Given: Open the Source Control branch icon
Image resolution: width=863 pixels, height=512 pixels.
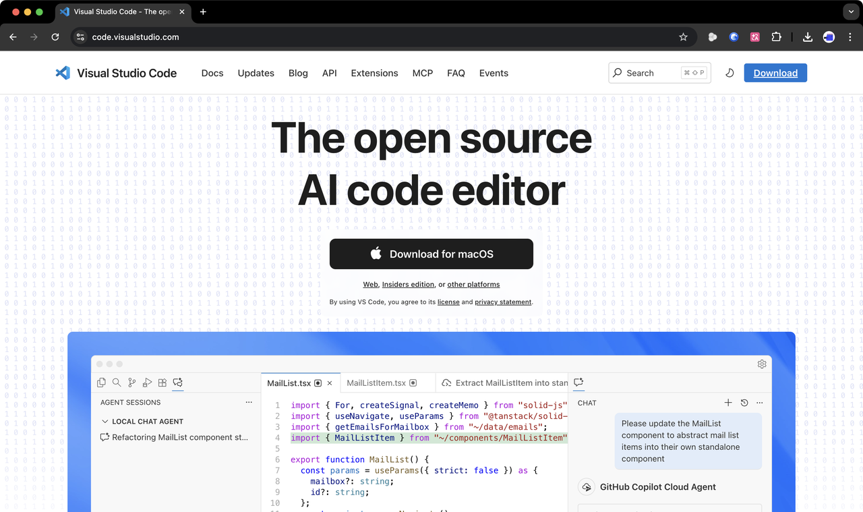Looking at the screenshot, I should 132,382.
